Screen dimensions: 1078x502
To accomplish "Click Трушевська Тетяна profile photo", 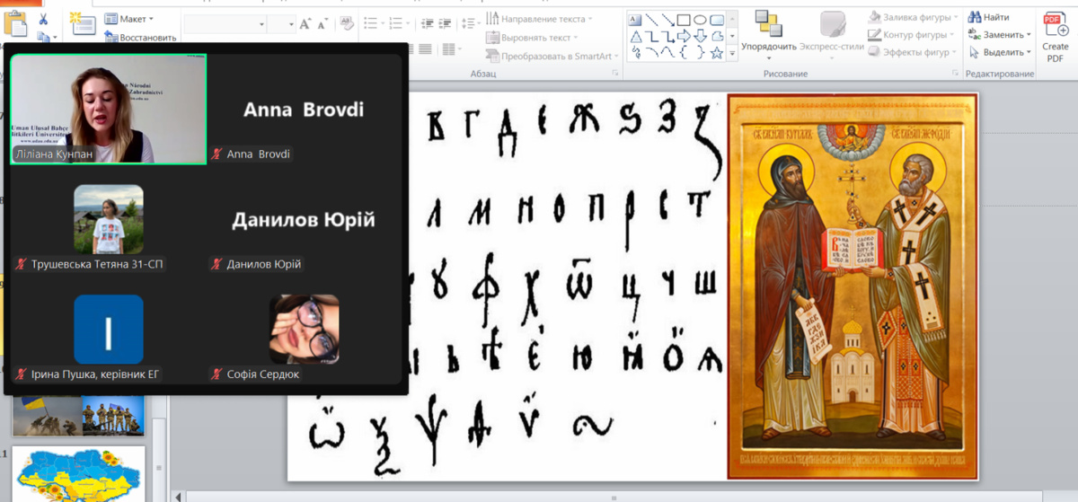I will [109, 219].
